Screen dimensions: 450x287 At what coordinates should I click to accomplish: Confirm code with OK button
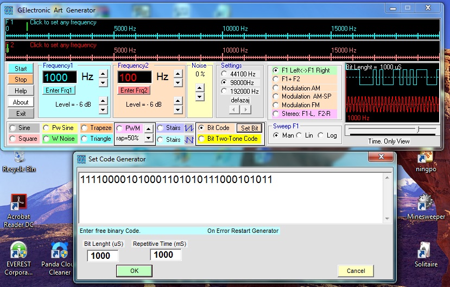pyautogui.click(x=134, y=271)
